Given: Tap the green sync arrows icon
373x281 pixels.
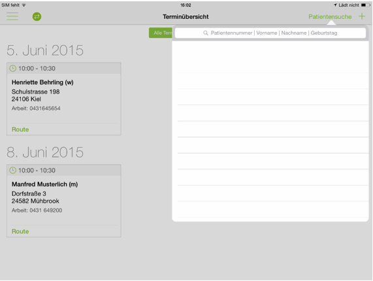Looking at the screenshot, I should [37, 16].
